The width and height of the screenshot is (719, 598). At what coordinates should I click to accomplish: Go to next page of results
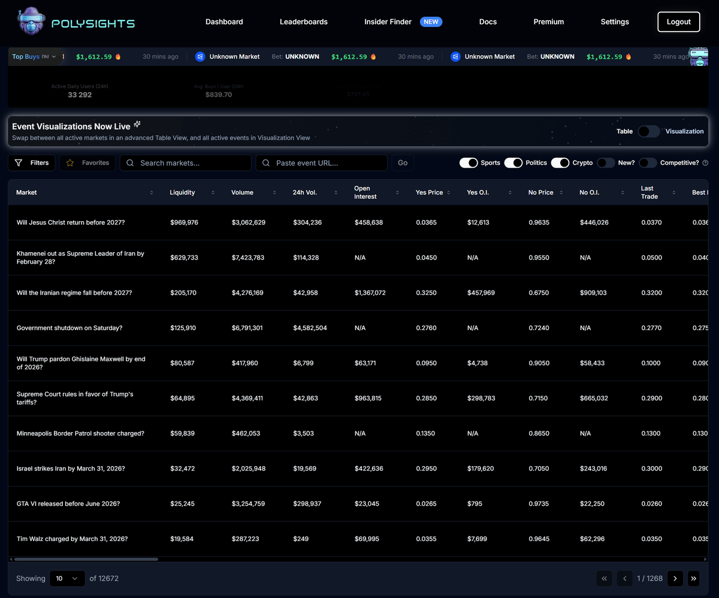(x=675, y=578)
